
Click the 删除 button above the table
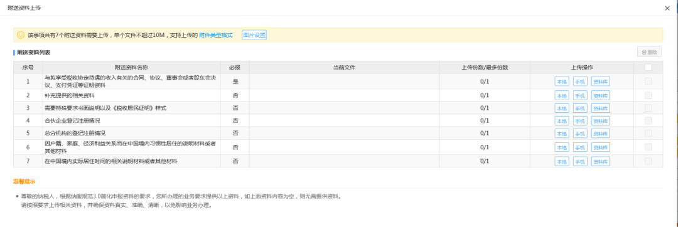pos(650,52)
